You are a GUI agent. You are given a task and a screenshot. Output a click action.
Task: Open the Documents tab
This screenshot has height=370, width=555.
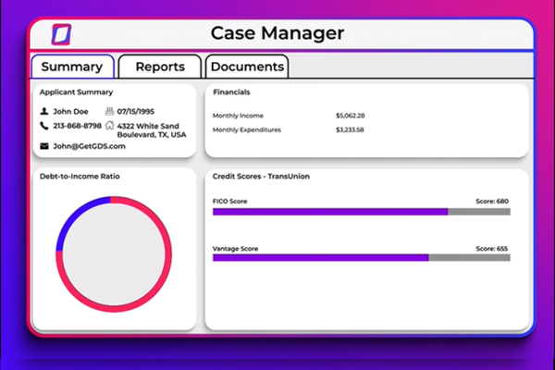247,67
